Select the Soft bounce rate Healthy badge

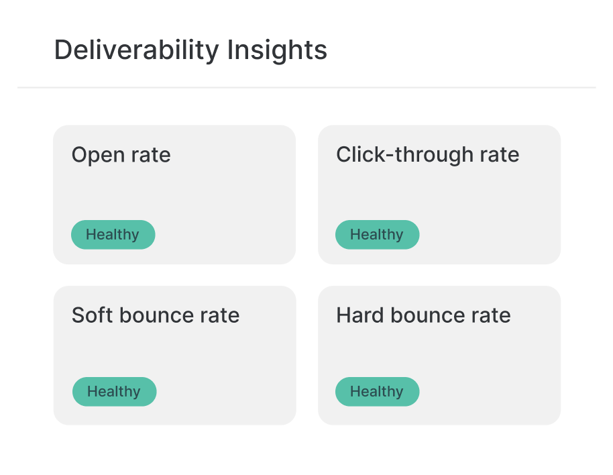tap(114, 392)
